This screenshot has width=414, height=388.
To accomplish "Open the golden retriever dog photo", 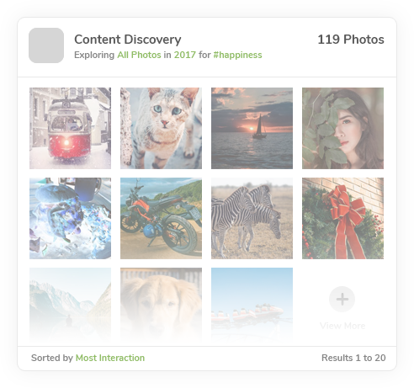I will coord(161,305).
